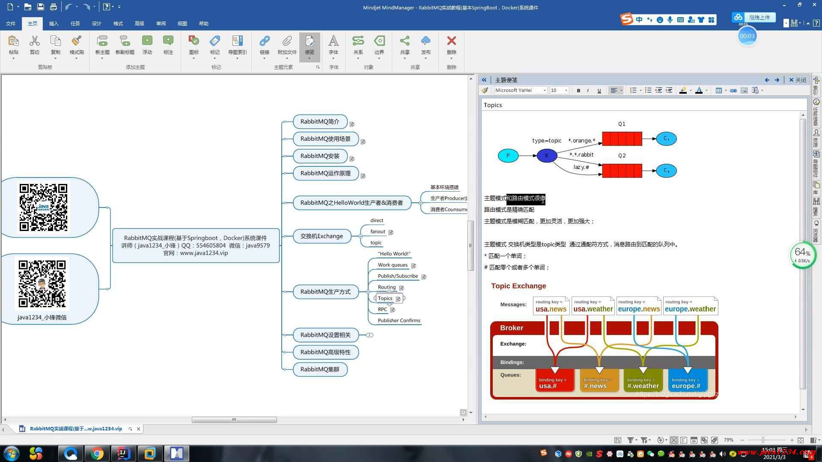The image size is (822, 462).
Task: Click the Relationship (关系) icon
Action: point(358,41)
